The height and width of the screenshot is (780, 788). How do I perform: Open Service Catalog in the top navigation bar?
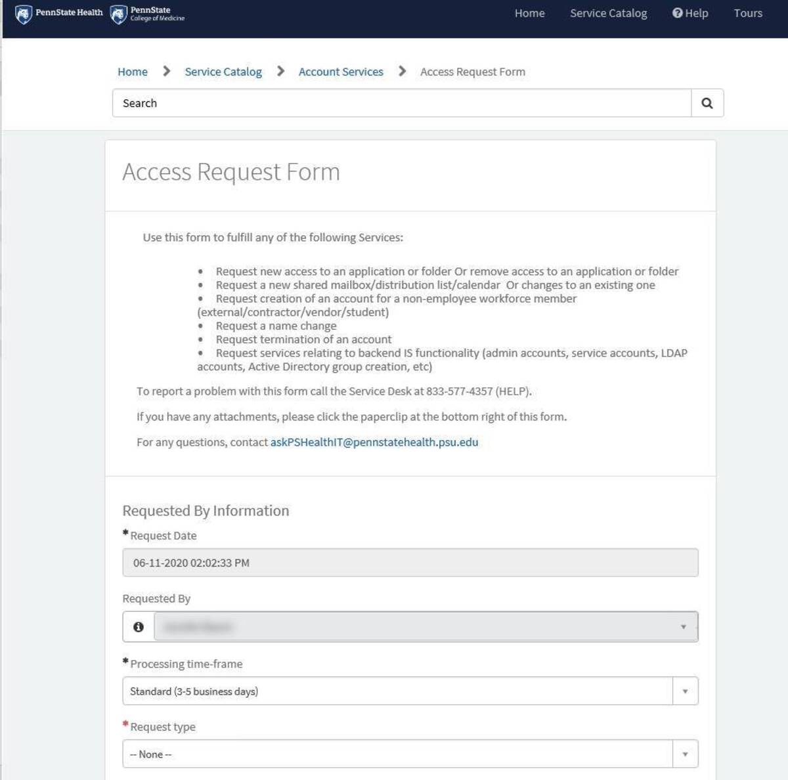(x=608, y=13)
